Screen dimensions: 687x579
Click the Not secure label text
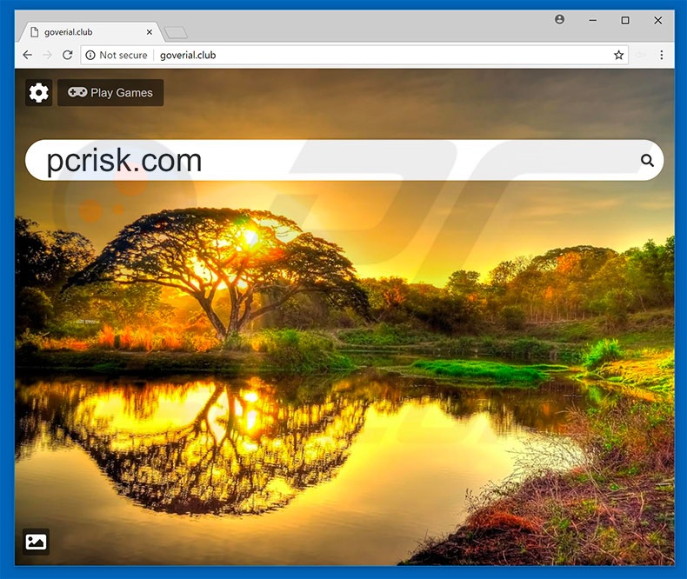pyautogui.click(x=123, y=55)
